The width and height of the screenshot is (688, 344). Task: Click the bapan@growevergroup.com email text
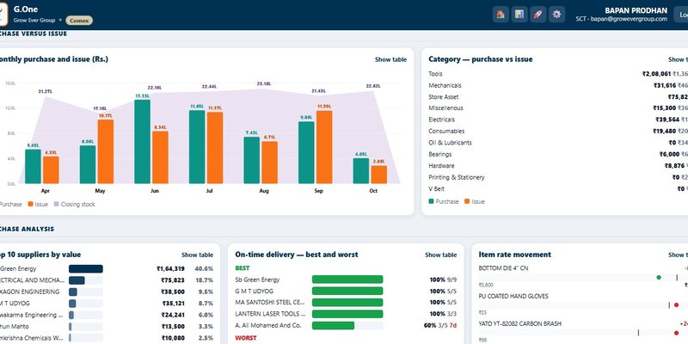(x=630, y=19)
